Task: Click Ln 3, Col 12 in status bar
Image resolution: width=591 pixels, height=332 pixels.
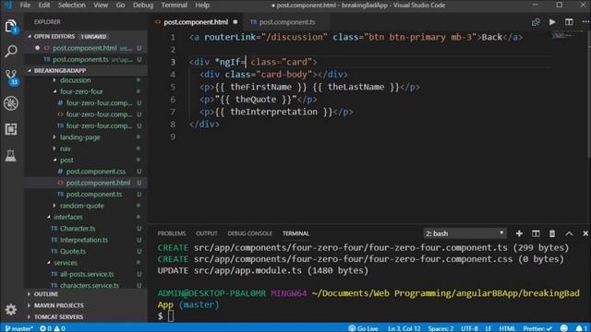Action: [x=404, y=328]
